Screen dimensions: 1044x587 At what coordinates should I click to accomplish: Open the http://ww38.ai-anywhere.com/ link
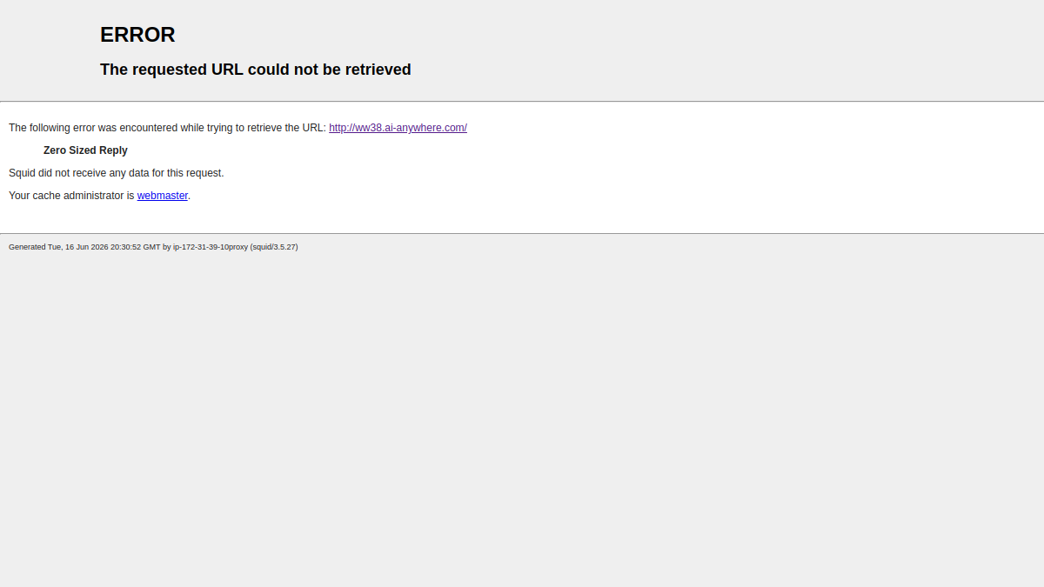pyautogui.click(x=398, y=128)
